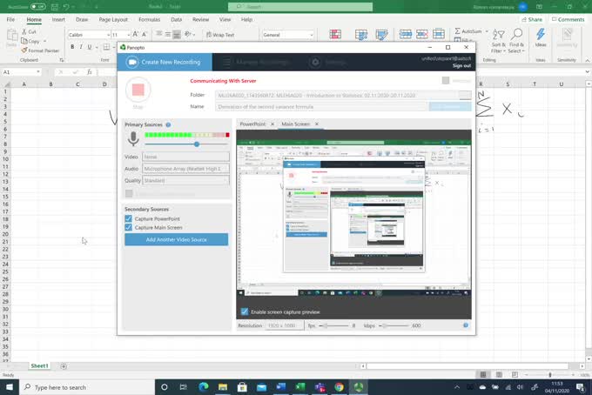The height and width of the screenshot is (395, 592).
Task: Adjust the microphone volume slider handle
Action: pos(197,144)
